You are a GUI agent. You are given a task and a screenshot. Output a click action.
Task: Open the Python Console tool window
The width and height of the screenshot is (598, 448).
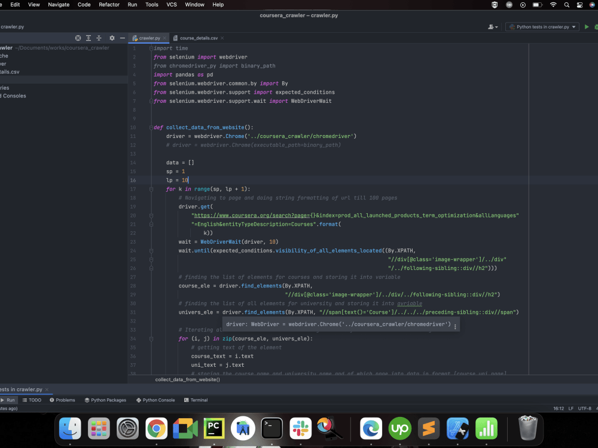coord(155,400)
